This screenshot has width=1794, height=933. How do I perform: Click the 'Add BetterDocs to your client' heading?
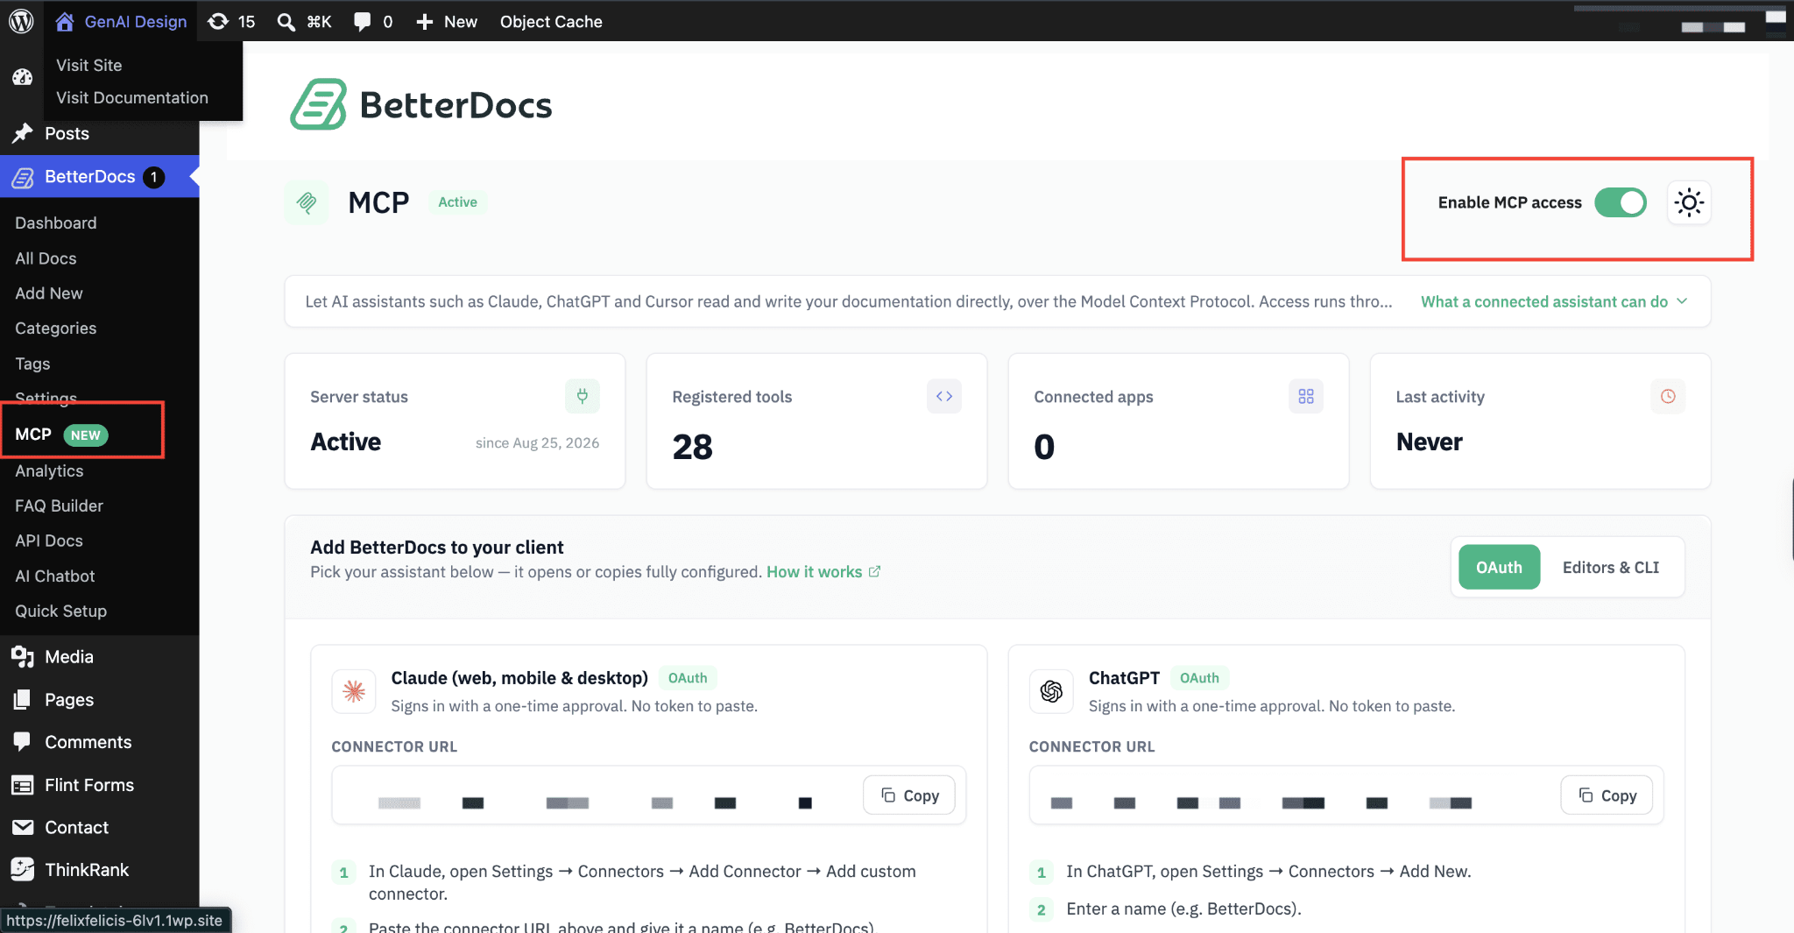coord(437,548)
